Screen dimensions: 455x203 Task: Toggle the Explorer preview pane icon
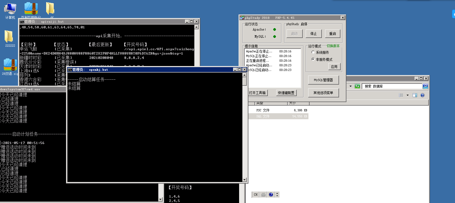(415, 95)
